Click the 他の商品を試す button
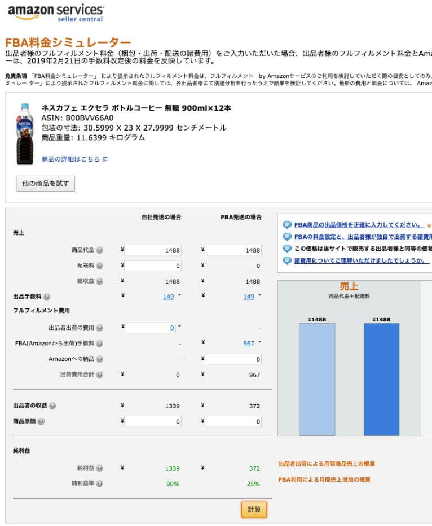The image size is (432, 526). pyautogui.click(x=46, y=184)
